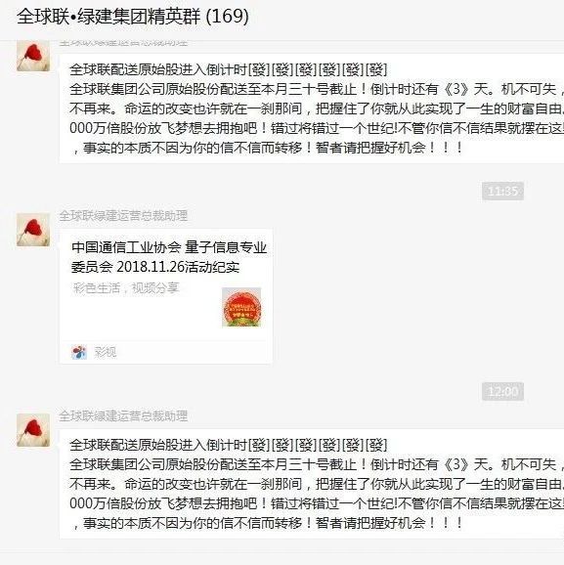Select the top countdown message bubble text

pos(312,109)
